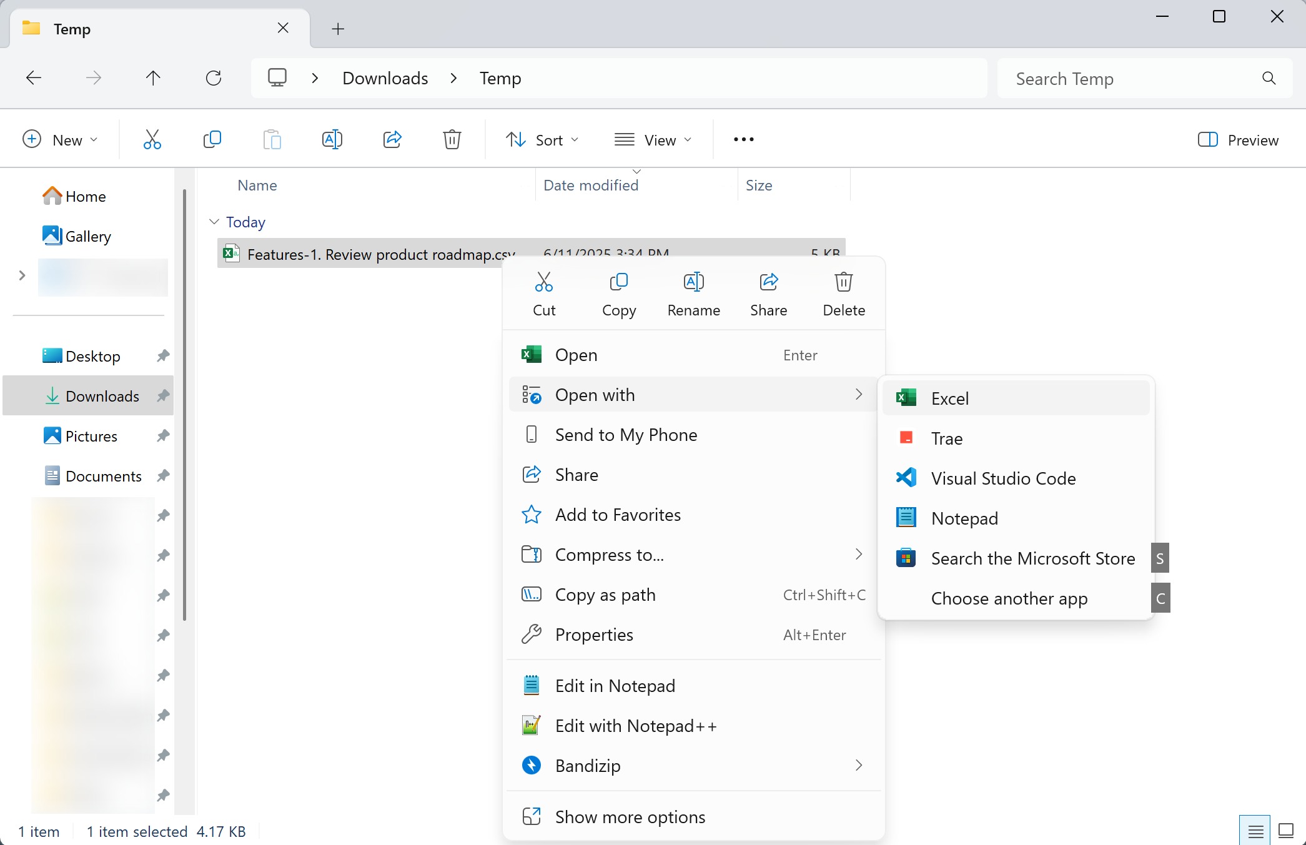Sort by Name column header
Screen dimensions: 1306x845
pos(257,185)
